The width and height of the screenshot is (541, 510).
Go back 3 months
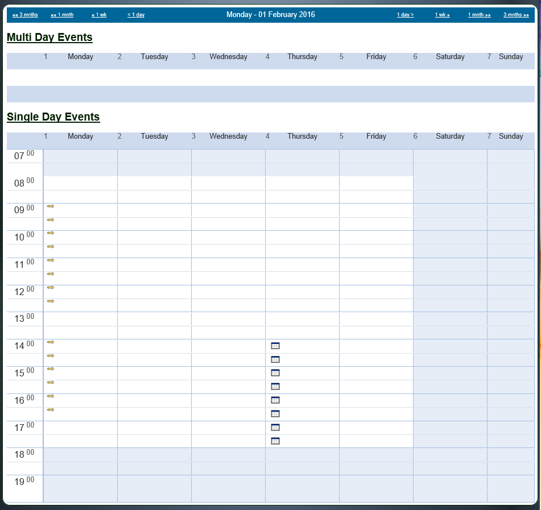pyautogui.click(x=25, y=15)
